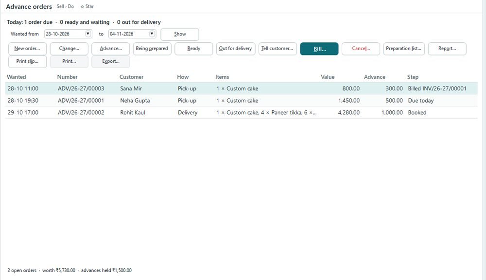Cancel the selected order
Viewport: 486px width, 280px height.
(361, 49)
